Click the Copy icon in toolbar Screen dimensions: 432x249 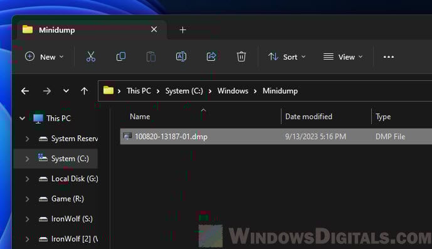120,57
